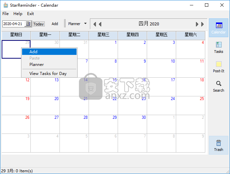Select April 17 cell
230x174 pixels.
click(x=161, y=87)
